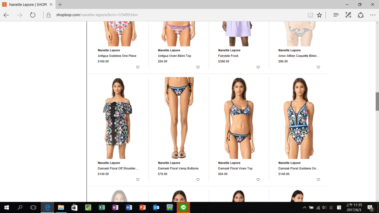Heart the Damask Floral Off Shoulder dress
This screenshot has width=379, height=213.
click(x=138, y=180)
